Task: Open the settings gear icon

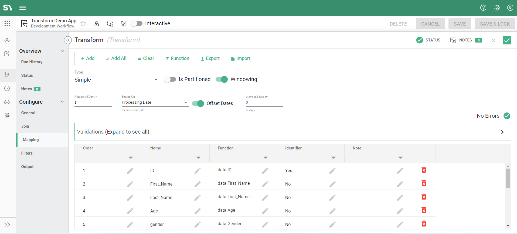Action: tap(496, 8)
